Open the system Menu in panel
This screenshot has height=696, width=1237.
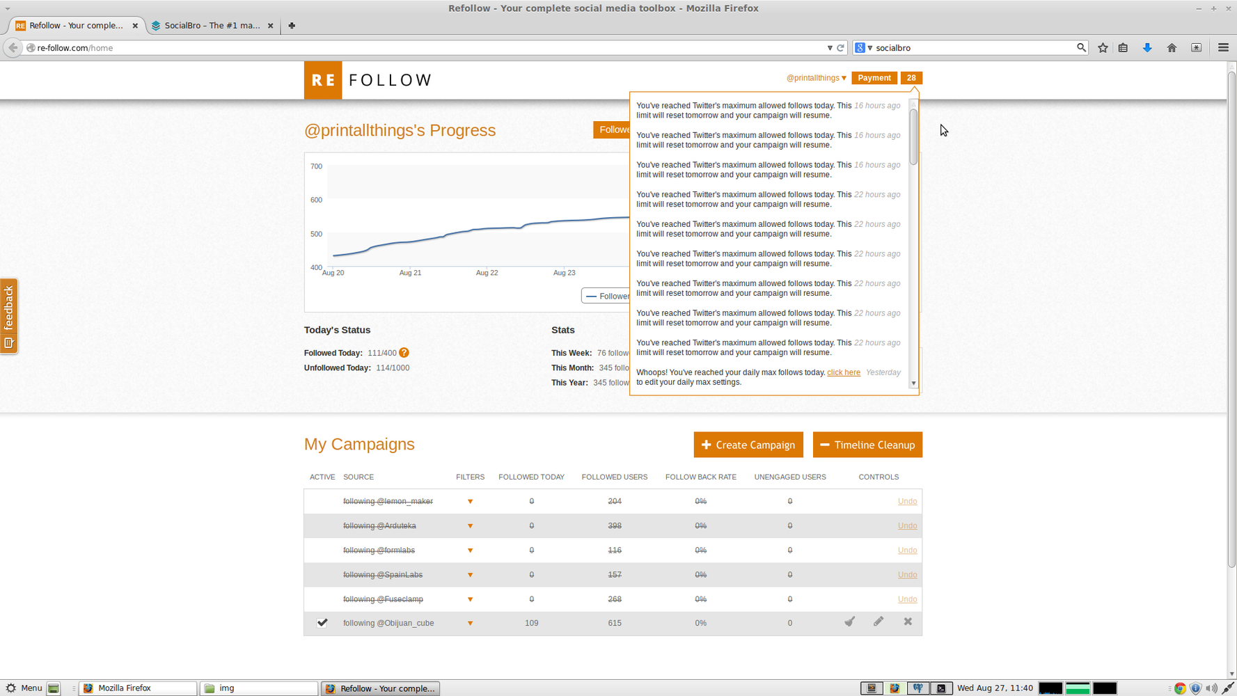24,688
